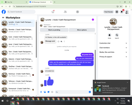Open the Facebook menu grid icon

117,12
